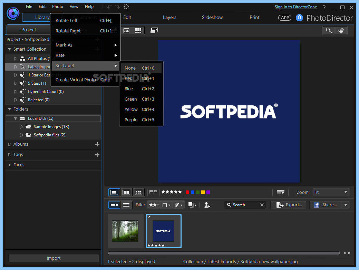Click the flag pick/reject icon
This screenshot has height=270, width=359.
pos(153,192)
